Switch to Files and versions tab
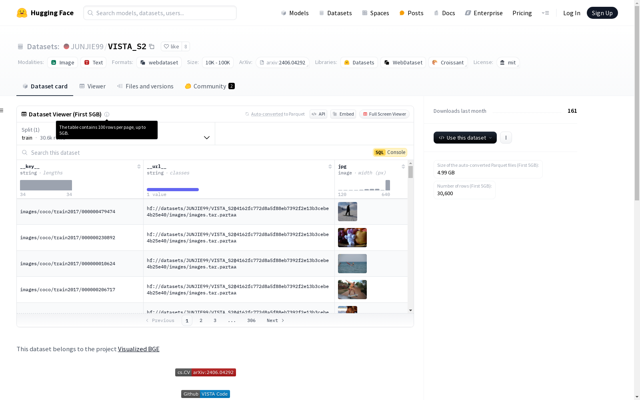The width and height of the screenshot is (640, 400). [145, 86]
